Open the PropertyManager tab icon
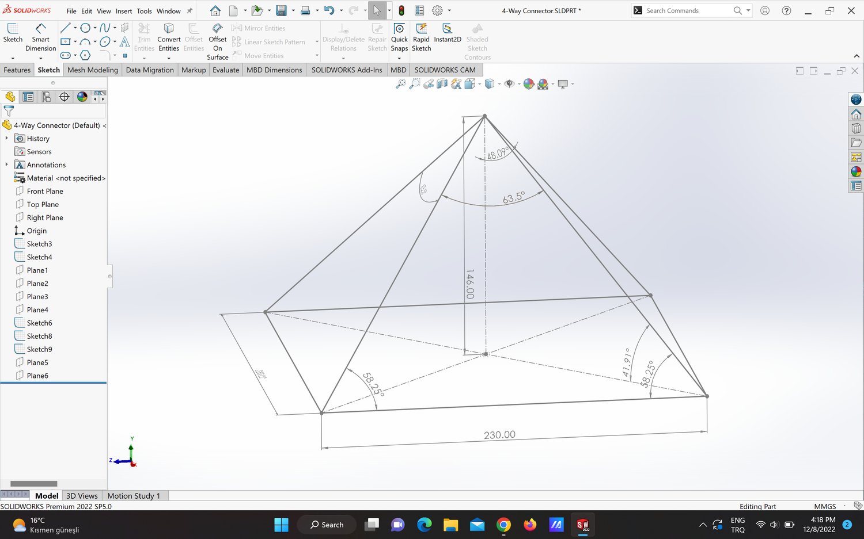This screenshot has width=864, height=539. click(x=28, y=97)
